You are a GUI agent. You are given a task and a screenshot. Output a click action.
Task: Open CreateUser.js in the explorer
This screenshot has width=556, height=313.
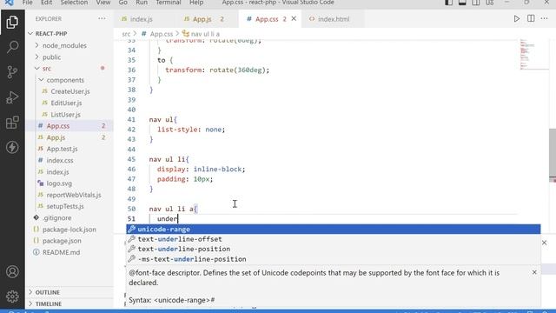tap(69, 91)
